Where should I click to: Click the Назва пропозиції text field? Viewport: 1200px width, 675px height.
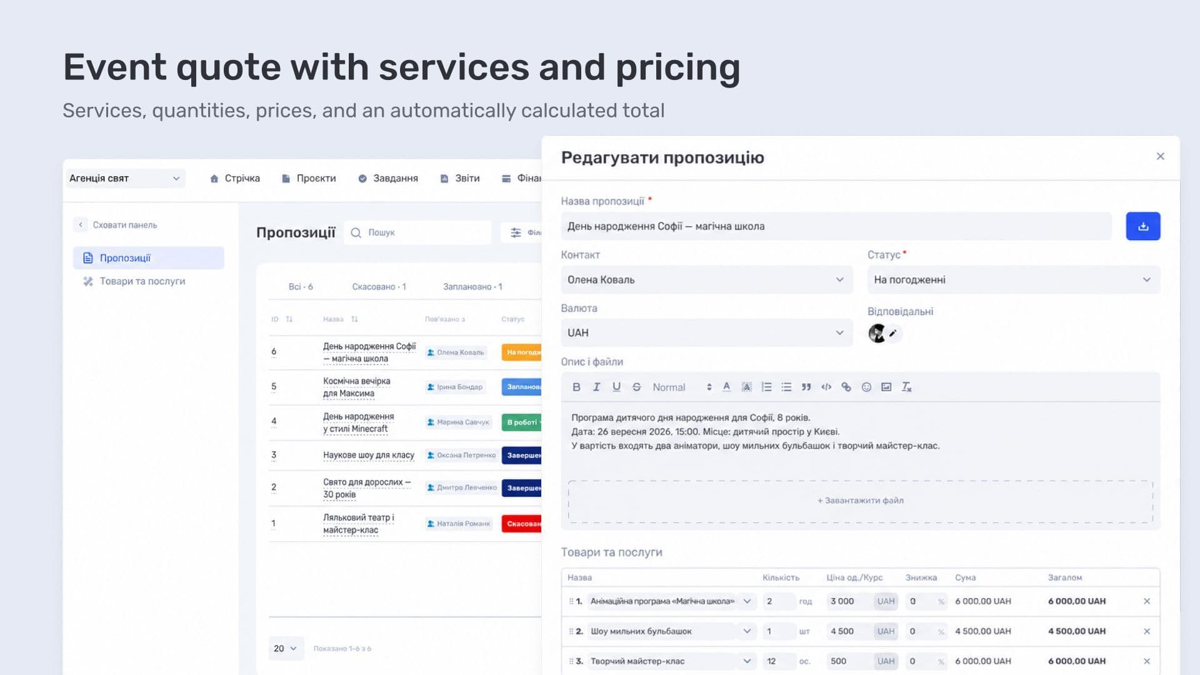point(836,226)
